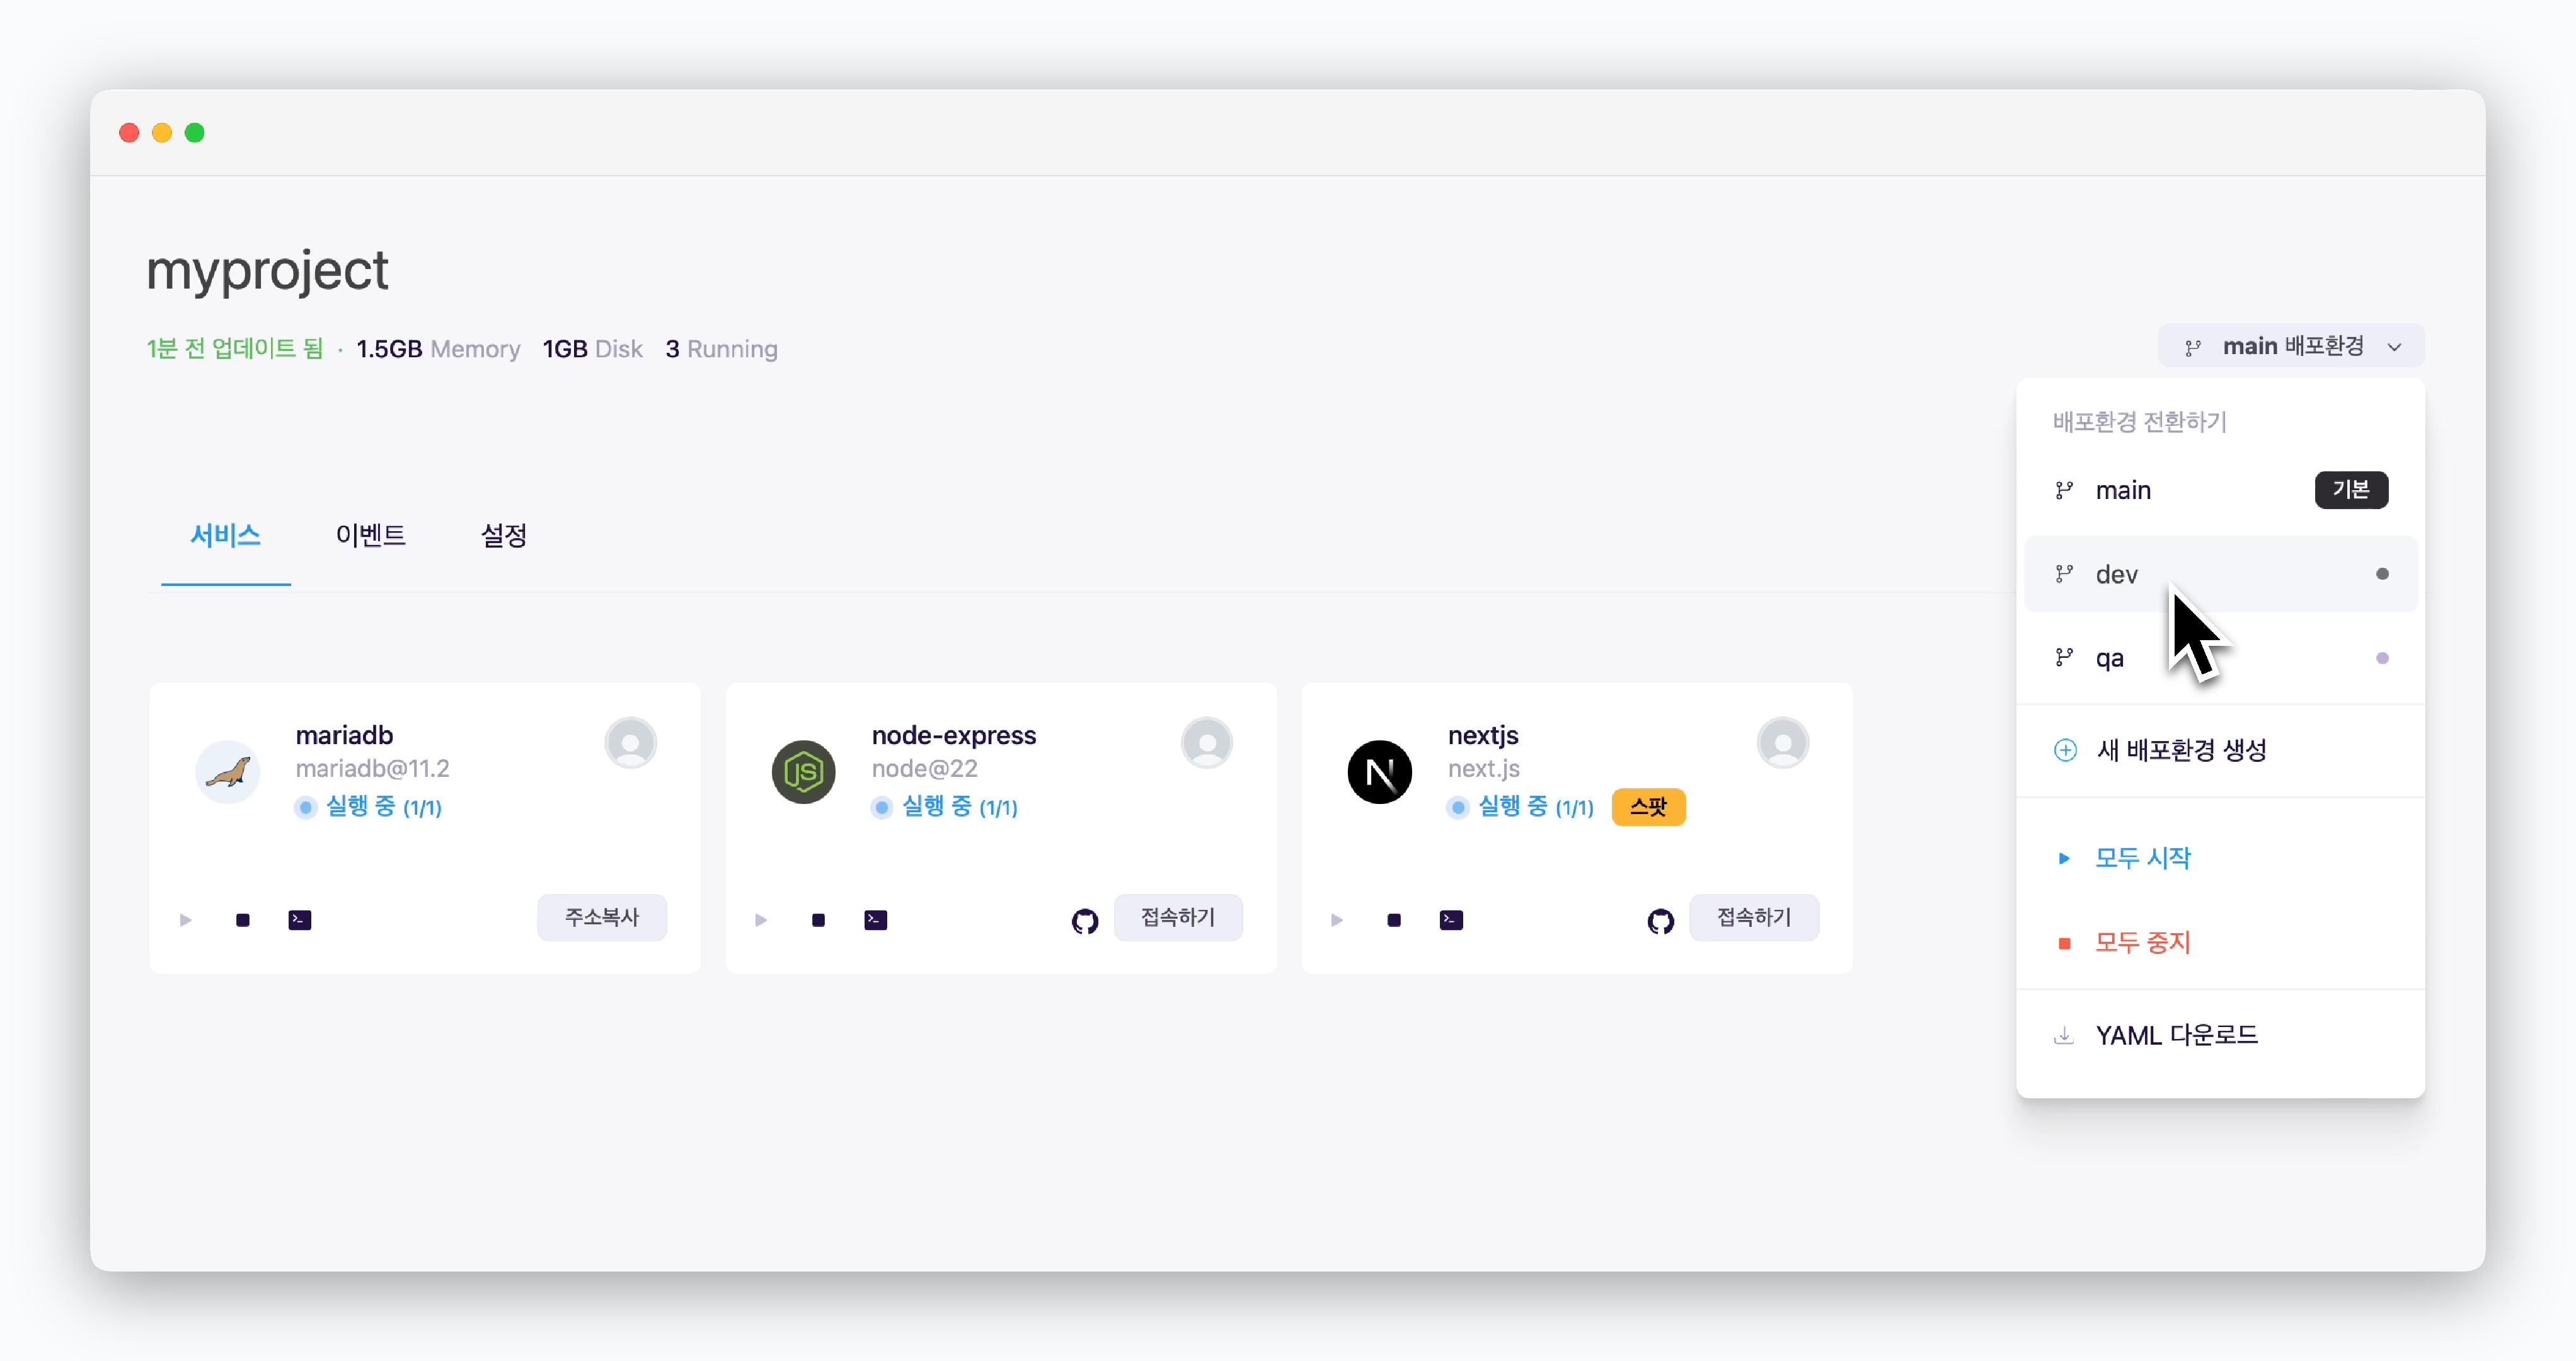Click the 주소복사 button on mariadb
Screen dimensions: 2576x1361
(601, 917)
